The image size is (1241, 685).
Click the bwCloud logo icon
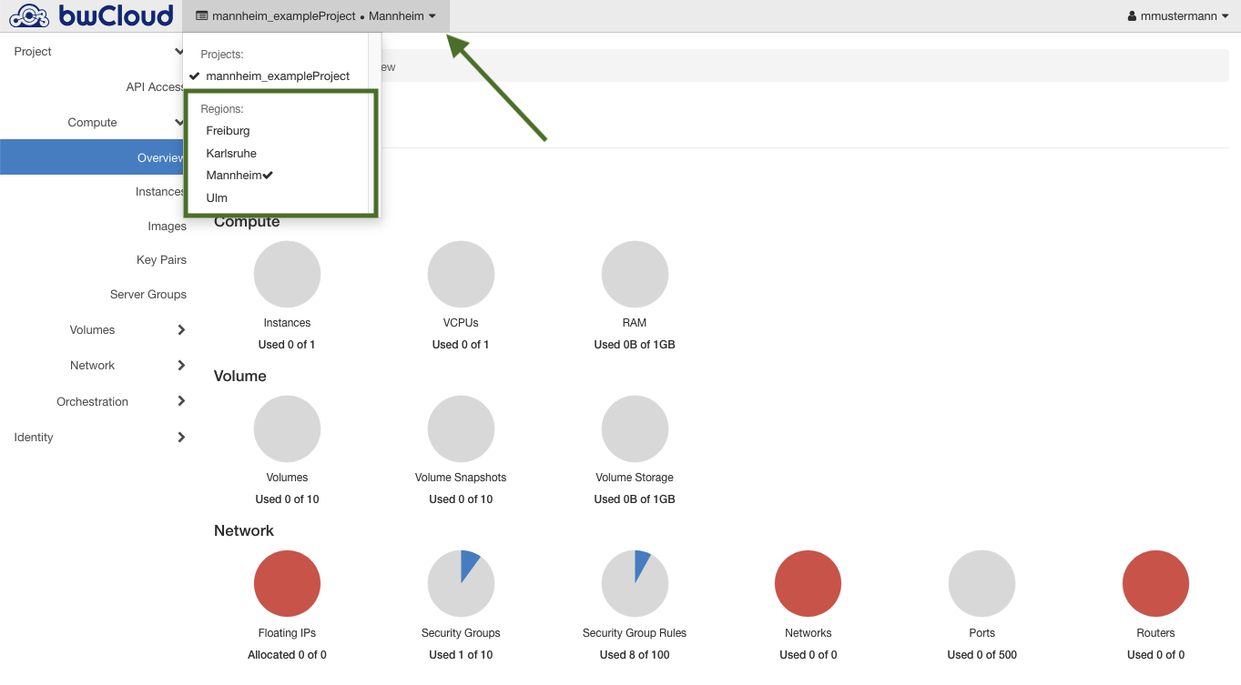[29, 16]
